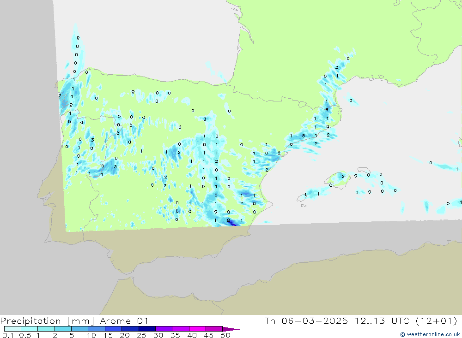Click the "50" legend scale label

click(x=225, y=335)
